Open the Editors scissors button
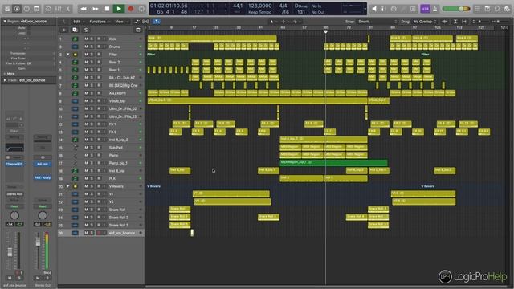 coord(68,9)
